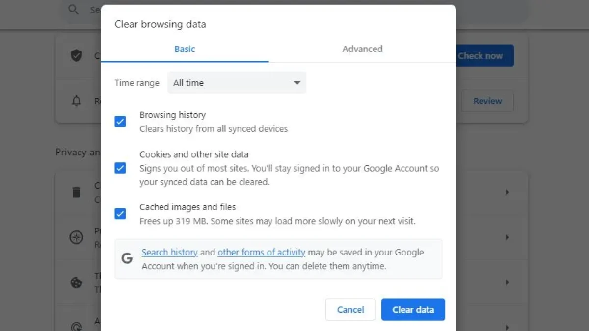The image size is (589, 331).
Task: Open the Search history link
Action: (169, 253)
